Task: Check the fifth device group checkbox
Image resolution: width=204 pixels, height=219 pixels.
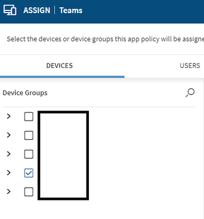Action: tap(29, 192)
